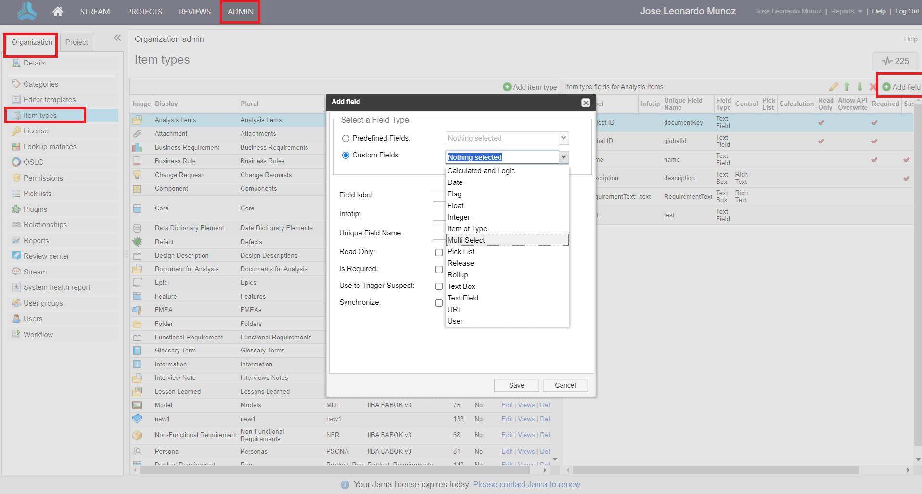Toggle the Use to Trigger Suspect checkbox
The image size is (922, 494).
439,286
